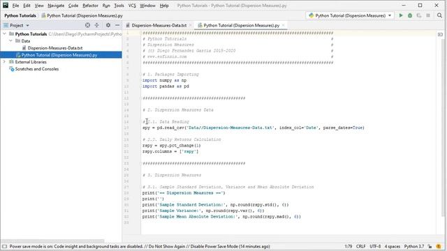Open the Refactor menu
The height and width of the screenshot is (251, 447).
[x=90, y=6]
